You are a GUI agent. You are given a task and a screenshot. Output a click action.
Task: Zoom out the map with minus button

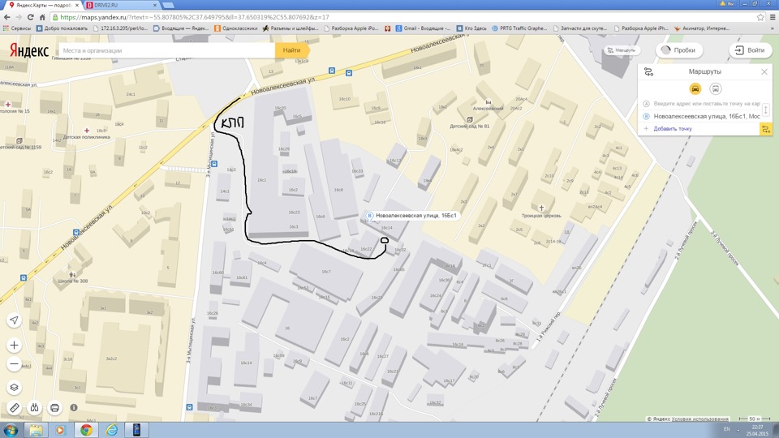pyautogui.click(x=14, y=364)
